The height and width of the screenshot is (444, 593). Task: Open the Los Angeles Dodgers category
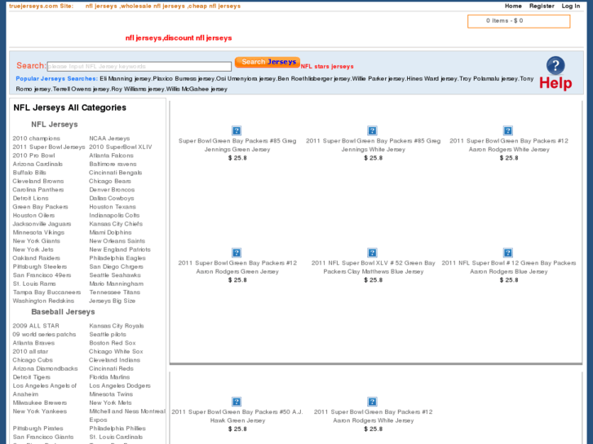click(x=120, y=385)
